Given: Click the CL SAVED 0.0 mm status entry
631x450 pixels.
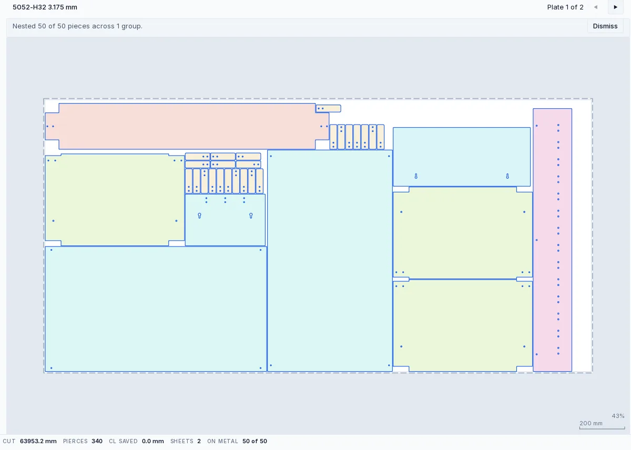Looking at the screenshot, I should [136, 442].
